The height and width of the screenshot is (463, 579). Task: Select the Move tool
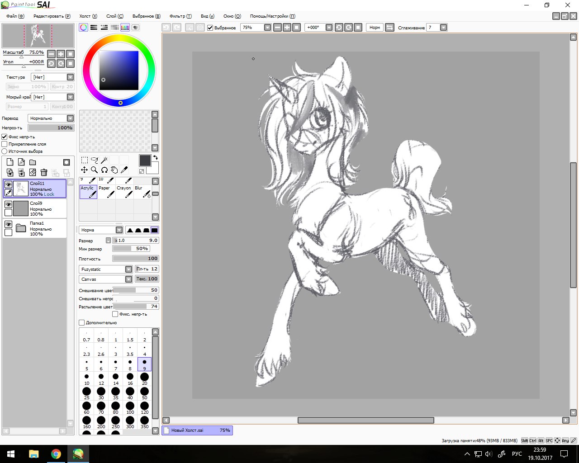85,170
